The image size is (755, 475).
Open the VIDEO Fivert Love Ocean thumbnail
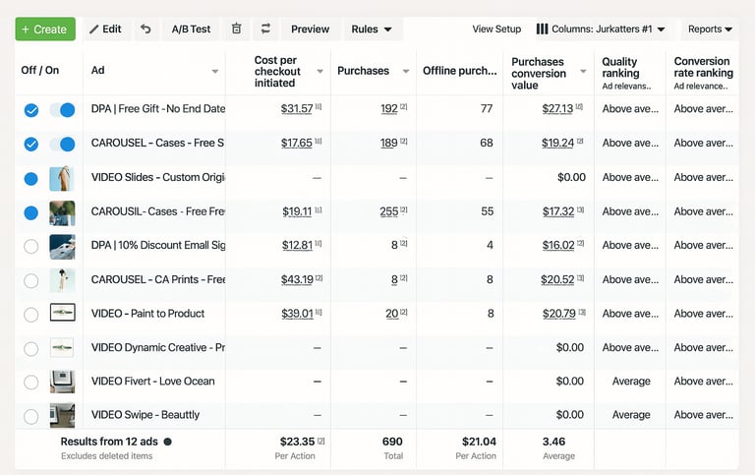click(x=62, y=382)
